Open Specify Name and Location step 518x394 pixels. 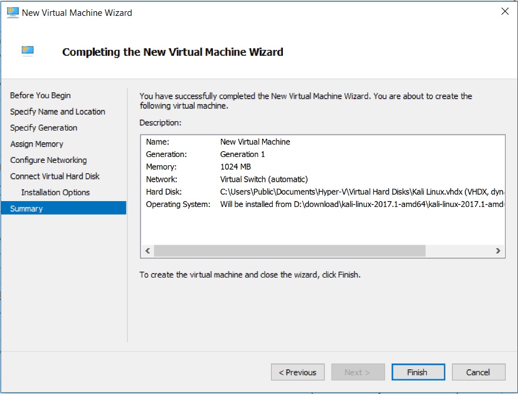58,112
